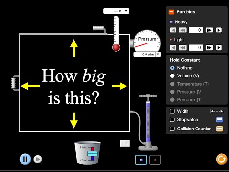Add one Heavy particle with single right arrow
This screenshot has width=229, height=172.
(219, 30)
